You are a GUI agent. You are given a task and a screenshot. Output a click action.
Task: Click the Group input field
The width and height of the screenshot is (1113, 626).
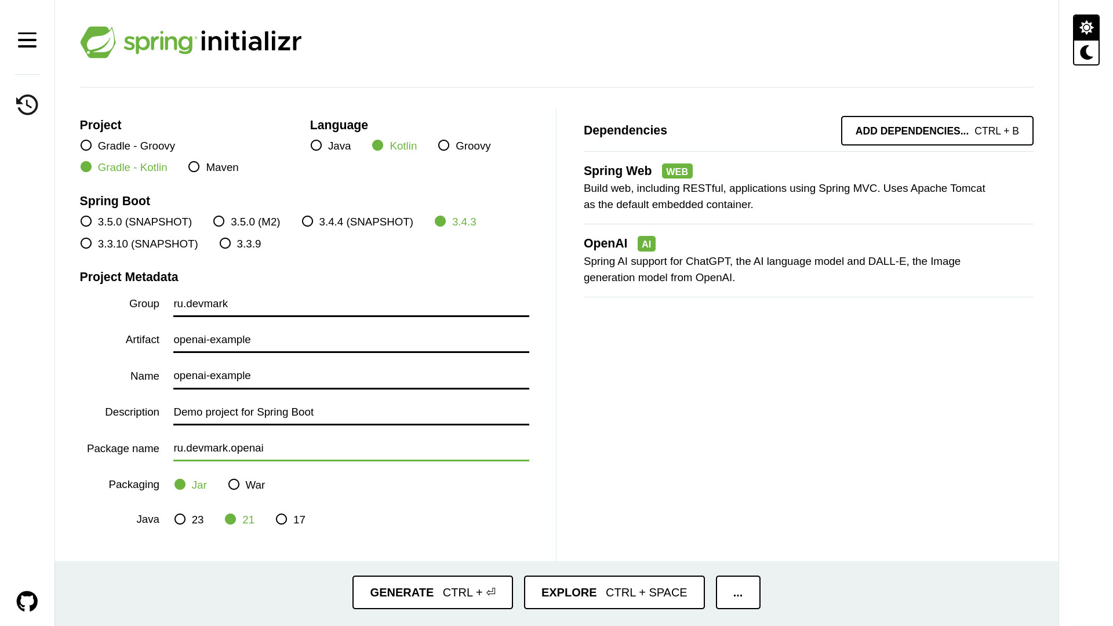click(351, 304)
